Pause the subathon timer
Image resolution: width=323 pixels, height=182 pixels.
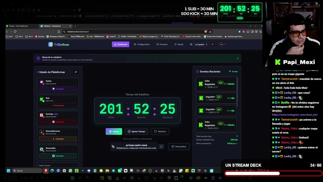(114, 131)
